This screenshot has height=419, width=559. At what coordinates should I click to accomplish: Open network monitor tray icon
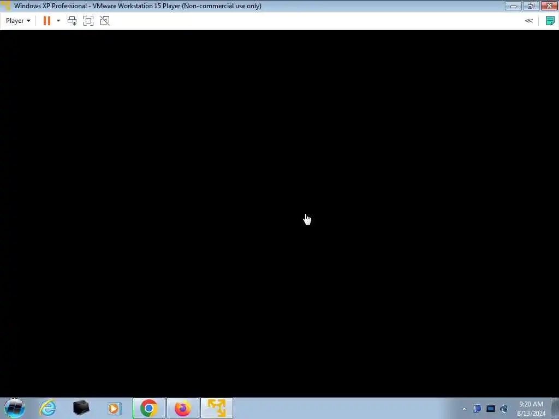[491, 409]
